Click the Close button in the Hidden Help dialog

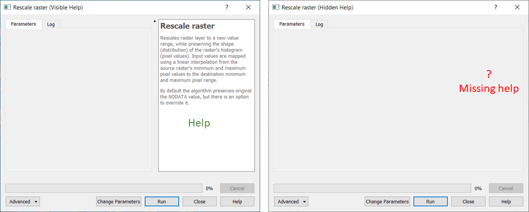[x=468, y=202]
